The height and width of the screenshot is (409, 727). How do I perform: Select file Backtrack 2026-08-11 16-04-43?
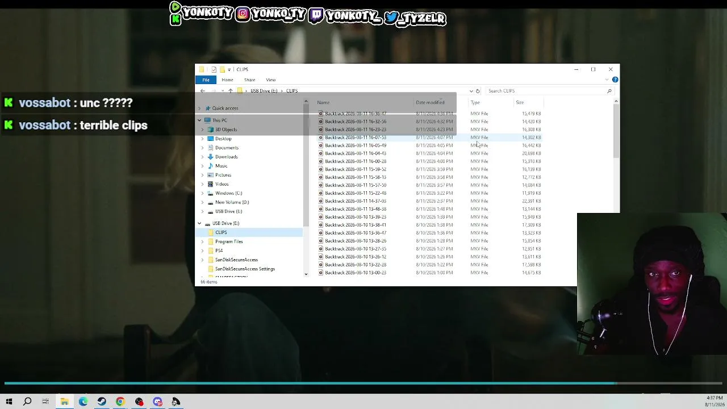[x=356, y=153]
